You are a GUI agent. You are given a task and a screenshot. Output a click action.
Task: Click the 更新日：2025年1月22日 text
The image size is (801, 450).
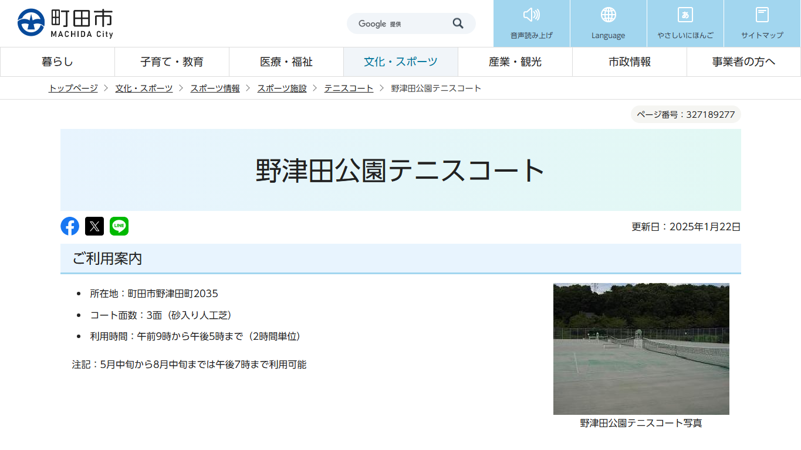tap(686, 227)
